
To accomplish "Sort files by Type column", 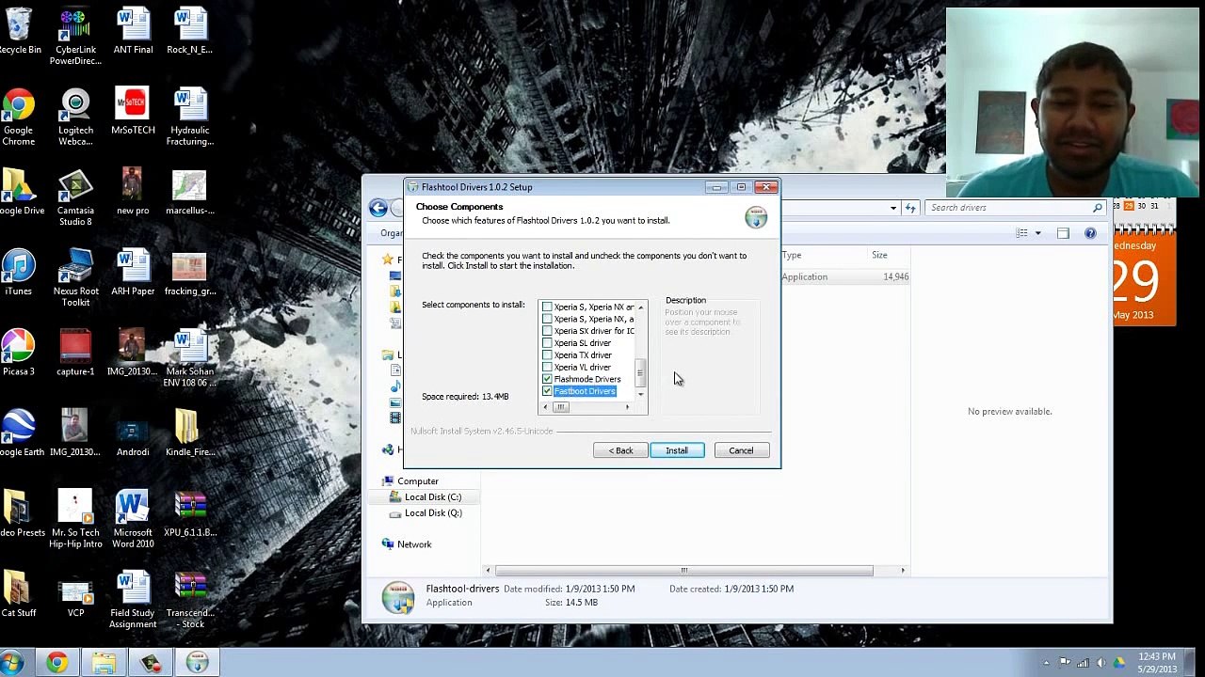I will tap(792, 255).
